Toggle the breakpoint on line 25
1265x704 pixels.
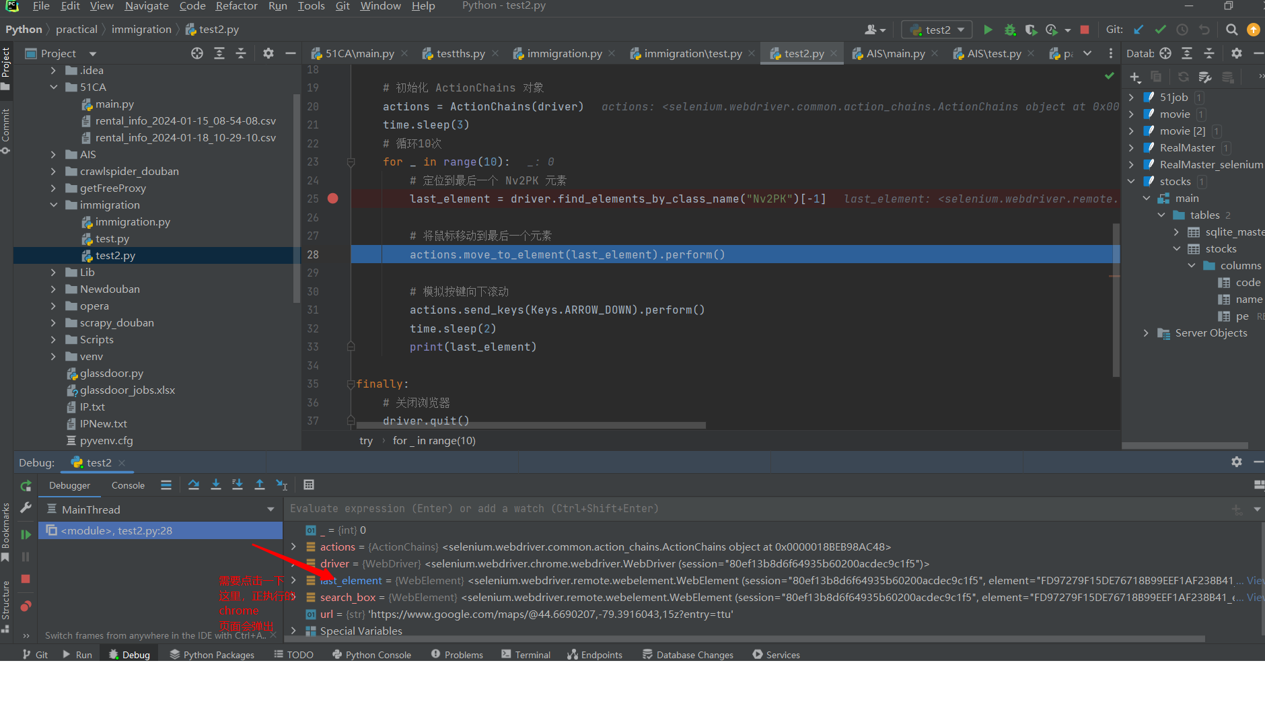point(334,199)
